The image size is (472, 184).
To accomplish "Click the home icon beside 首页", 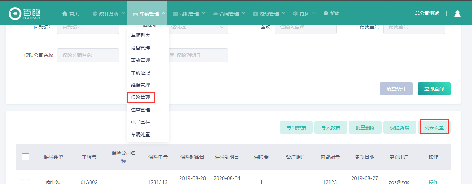I will pyautogui.click(x=65, y=13).
